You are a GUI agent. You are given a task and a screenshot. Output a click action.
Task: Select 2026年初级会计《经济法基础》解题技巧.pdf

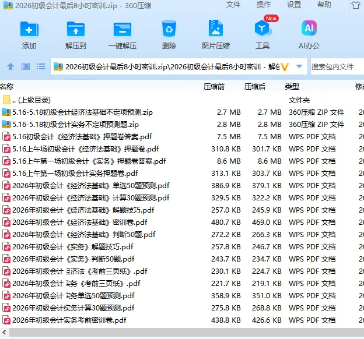[182, 210]
